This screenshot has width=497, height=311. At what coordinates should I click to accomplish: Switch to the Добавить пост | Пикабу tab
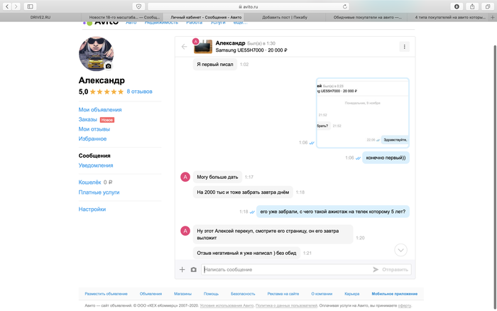coord(285,17)
